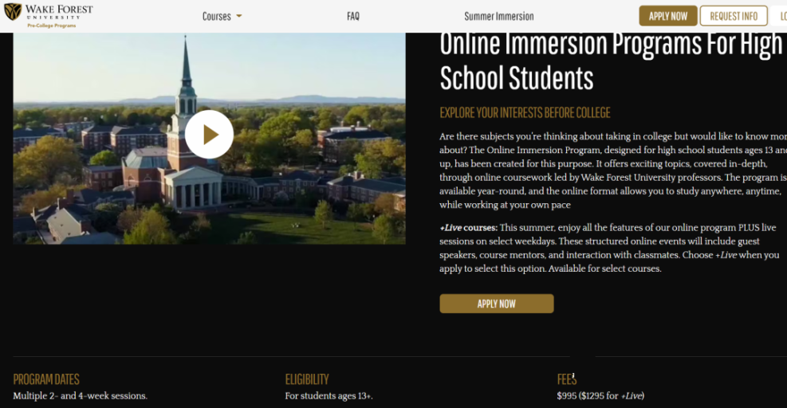Click the Wake Forest University logo
Screen dimensions: 787x408
click(x=49, y=15)
